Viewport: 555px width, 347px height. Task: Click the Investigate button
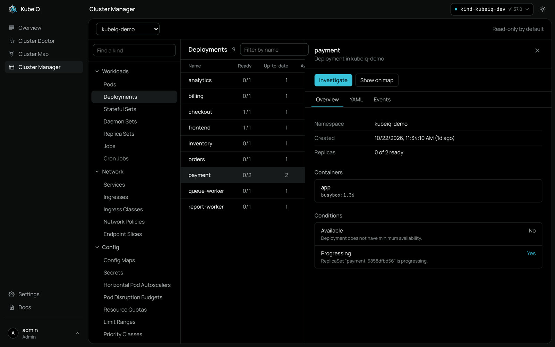point(333,80)
